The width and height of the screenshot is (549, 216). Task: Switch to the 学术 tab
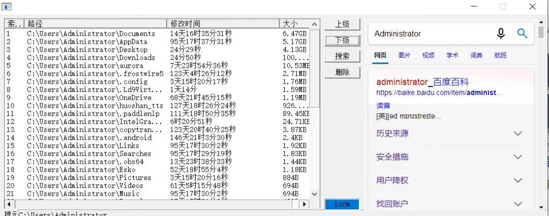coord(452,55)
